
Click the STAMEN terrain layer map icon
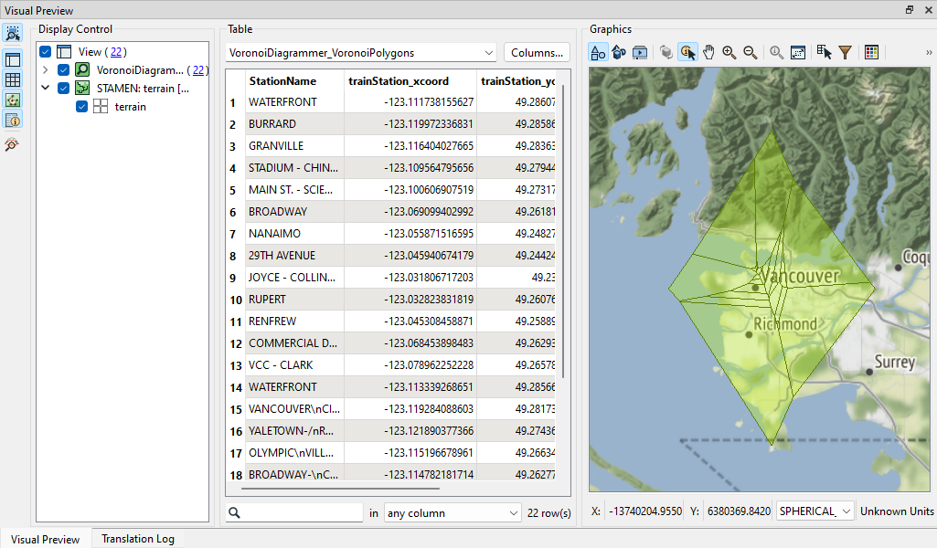tap(82, 89)
